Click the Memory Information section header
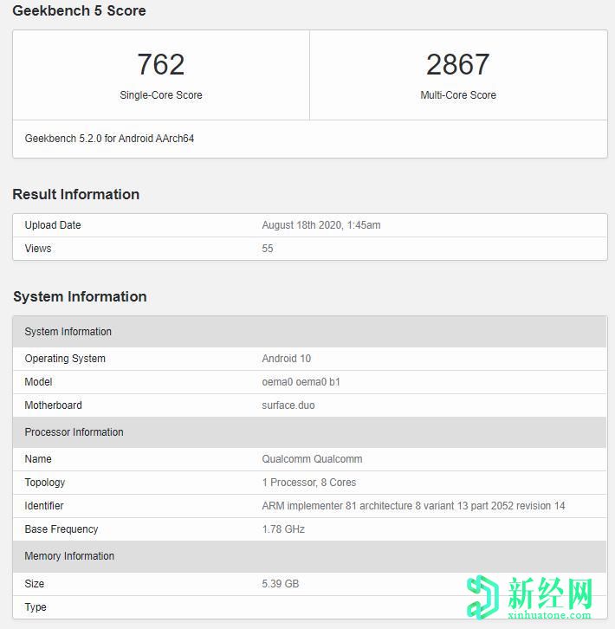The image size is (615, 629). [69, 556]
